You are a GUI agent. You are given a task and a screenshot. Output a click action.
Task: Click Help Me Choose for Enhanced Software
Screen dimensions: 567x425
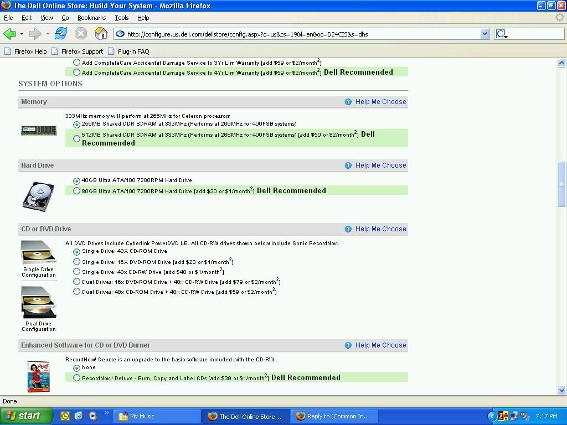pos(380,345)
